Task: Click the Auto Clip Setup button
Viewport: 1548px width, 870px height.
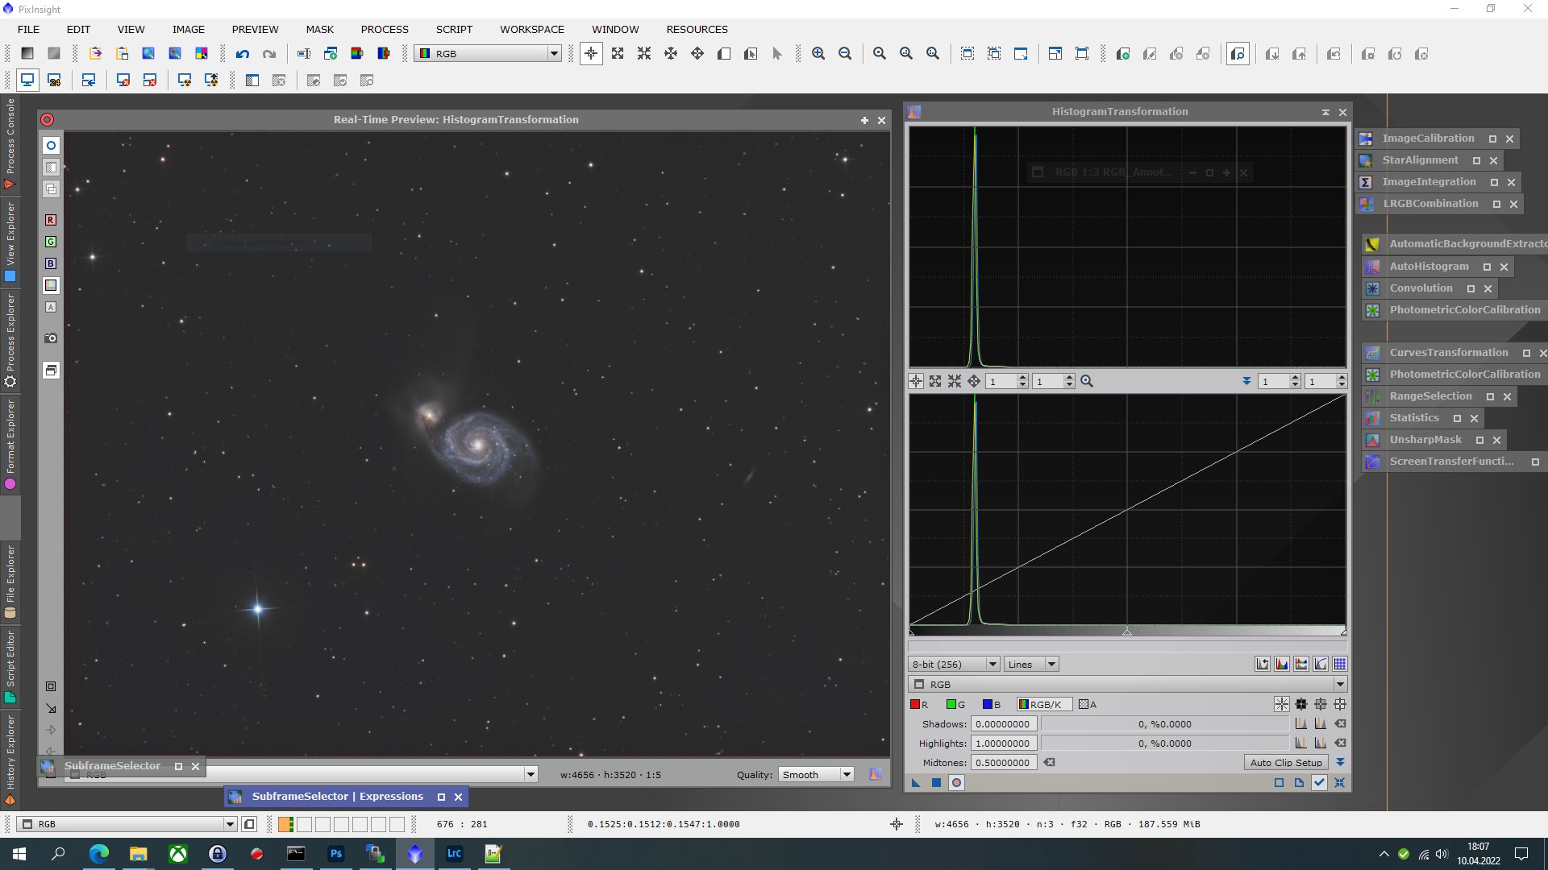Action: (1286, 762)
